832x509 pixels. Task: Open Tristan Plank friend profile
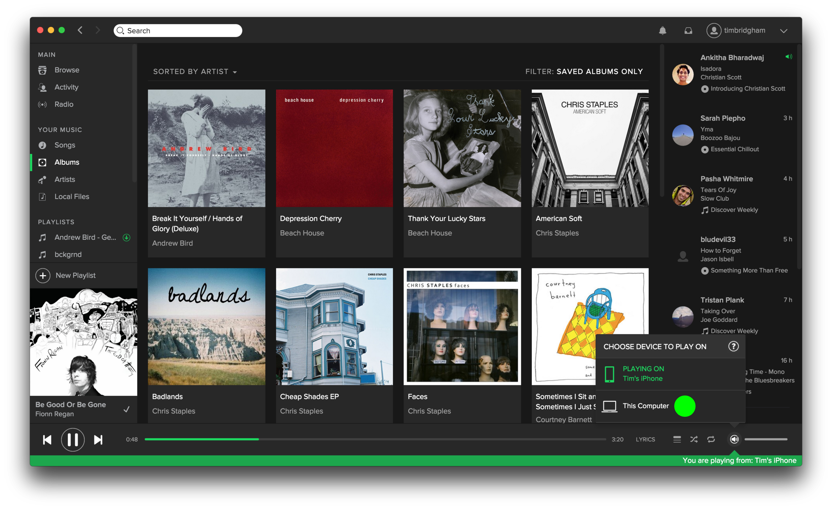(x=722, y=300)
